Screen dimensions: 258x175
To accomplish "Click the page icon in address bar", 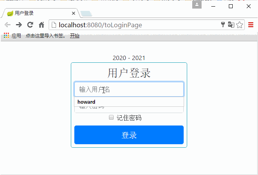I will pyautogui.click(x=54, y=25).
